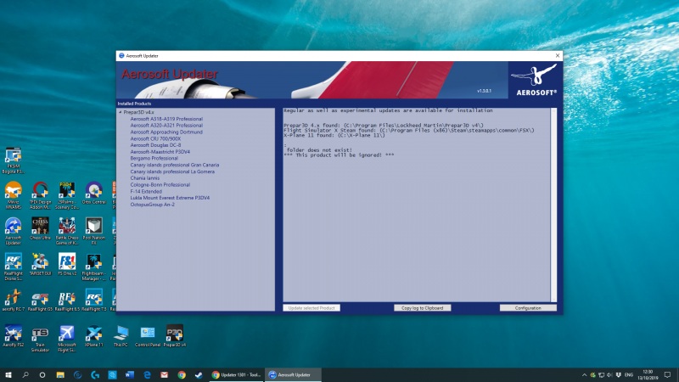The width and height of the screenshot is (679, 382).
Task: Select Aerosoft A318-A319 Professional in product list
Action: pos(166,119)
